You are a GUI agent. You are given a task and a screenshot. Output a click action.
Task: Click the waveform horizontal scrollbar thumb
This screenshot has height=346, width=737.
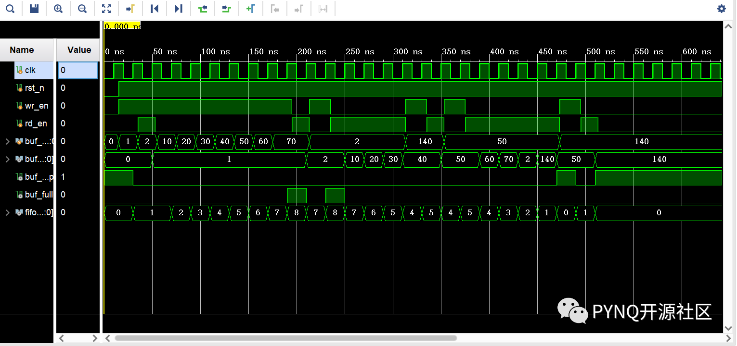point(285,338)
